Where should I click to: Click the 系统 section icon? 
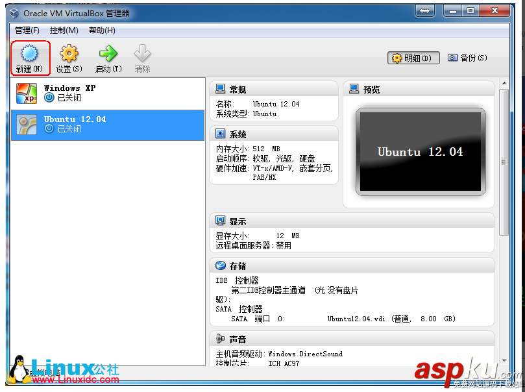tap(219, 132)
